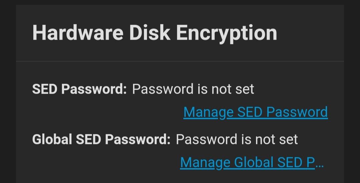Click the SED Password label
Screen dimensions: 360x183
coord(79,89)
